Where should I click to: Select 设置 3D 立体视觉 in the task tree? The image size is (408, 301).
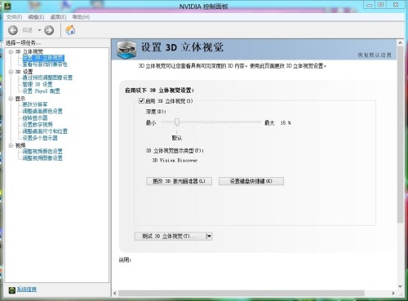click(43, 58)
